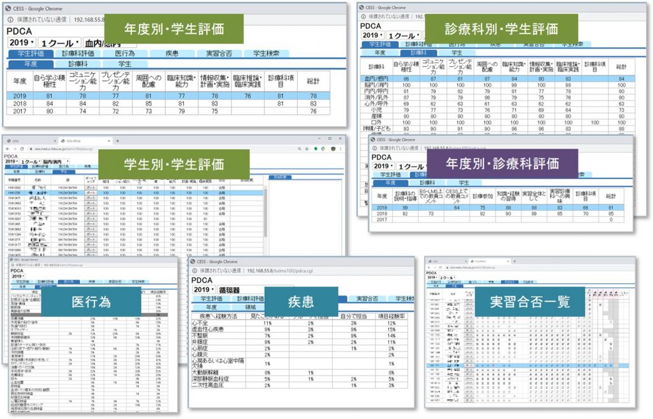Select the 学生 sub-tab in the 年度別・学生評価 window
653x419 pixels.
click(x=125, y=64)
